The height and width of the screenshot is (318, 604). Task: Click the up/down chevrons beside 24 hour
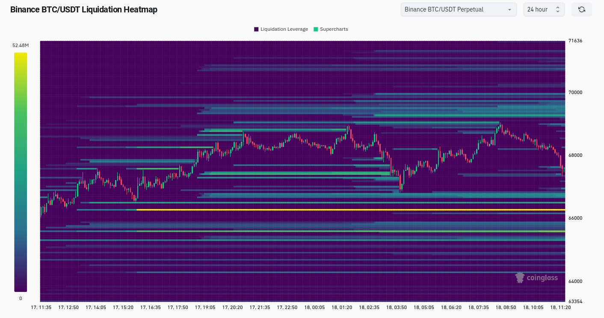point(558,9)
